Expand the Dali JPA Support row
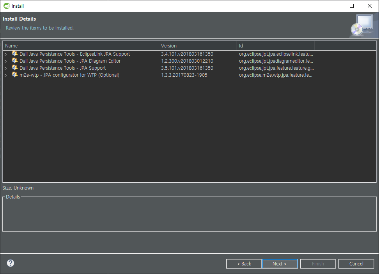The width and height of the screenshot is (379, 274). coord(6,68)
